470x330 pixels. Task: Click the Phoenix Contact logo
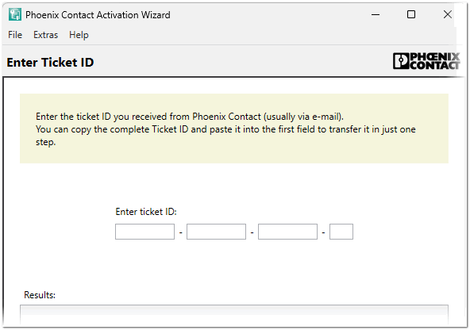(x=426, y=61)
